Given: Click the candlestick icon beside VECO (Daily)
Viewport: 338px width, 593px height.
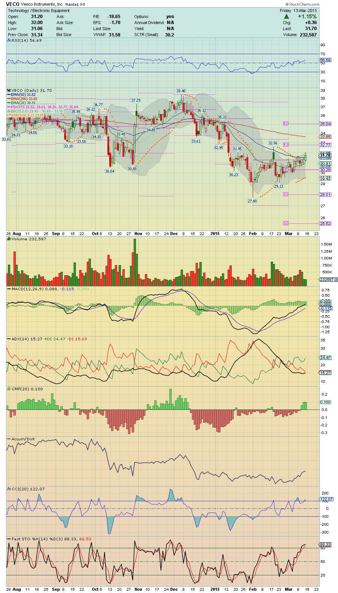Looking at the screenshot, I should pos(9,90).
